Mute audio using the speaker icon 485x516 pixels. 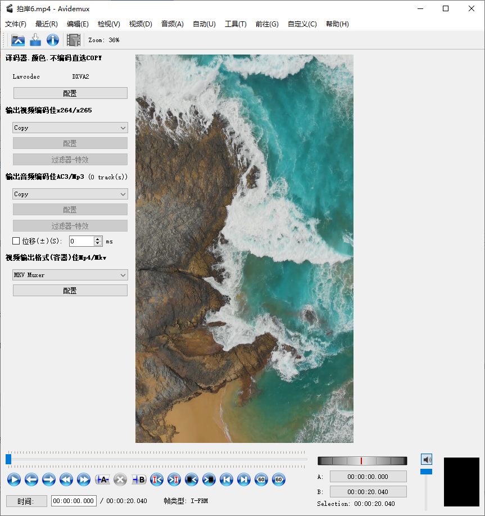tap(427, 459)
